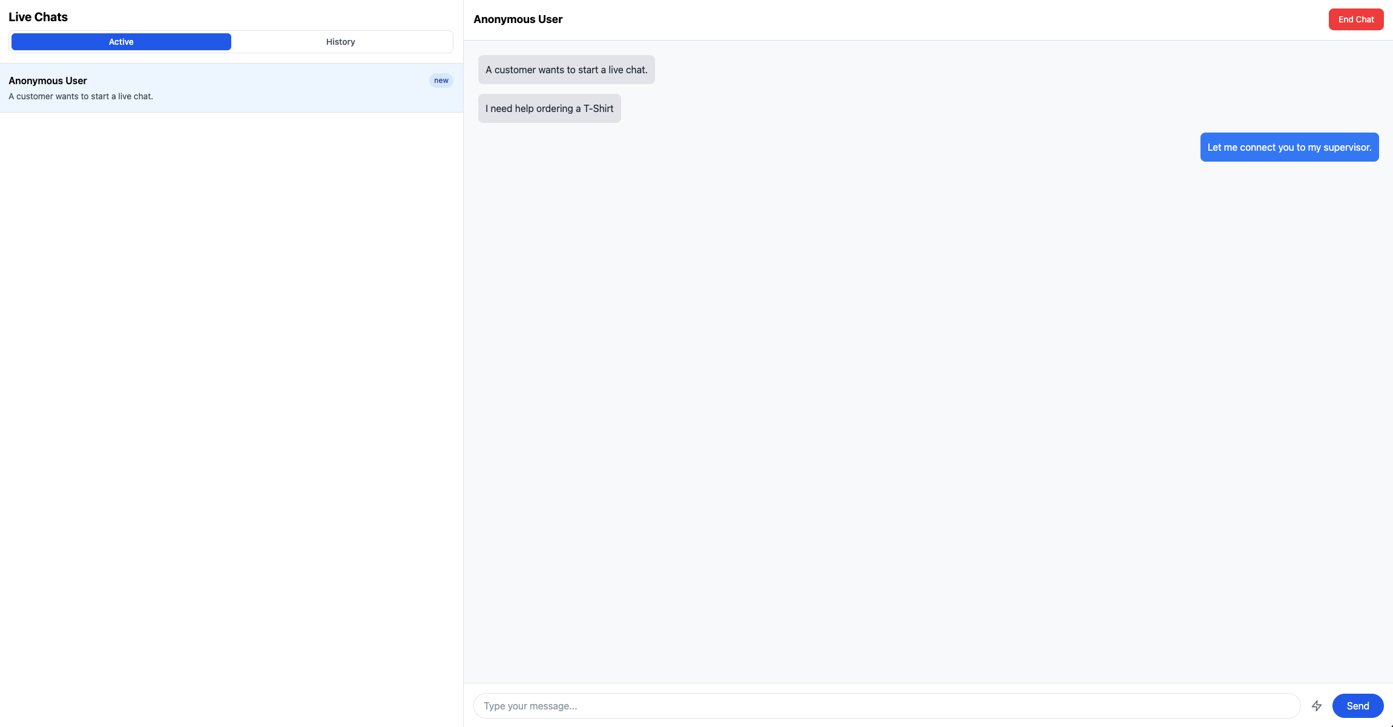Select the Active tab segmented control
Image resolution: width=1393 pixels, height=727 pixels.
[x=231, y=41]
